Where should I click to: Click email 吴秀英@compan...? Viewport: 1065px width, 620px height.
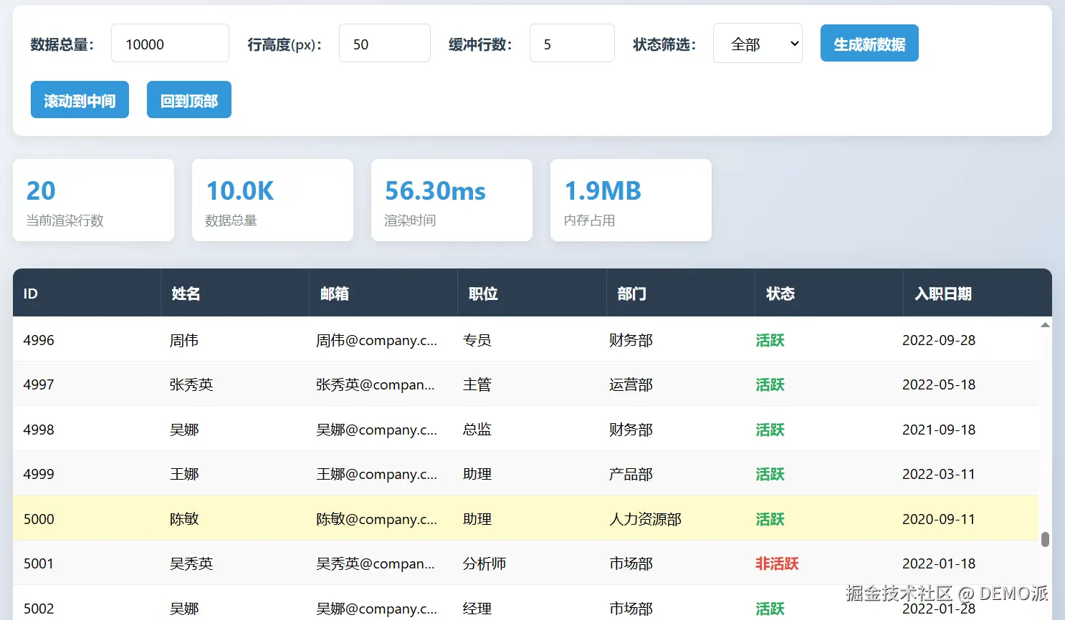[x=376, y=563]
